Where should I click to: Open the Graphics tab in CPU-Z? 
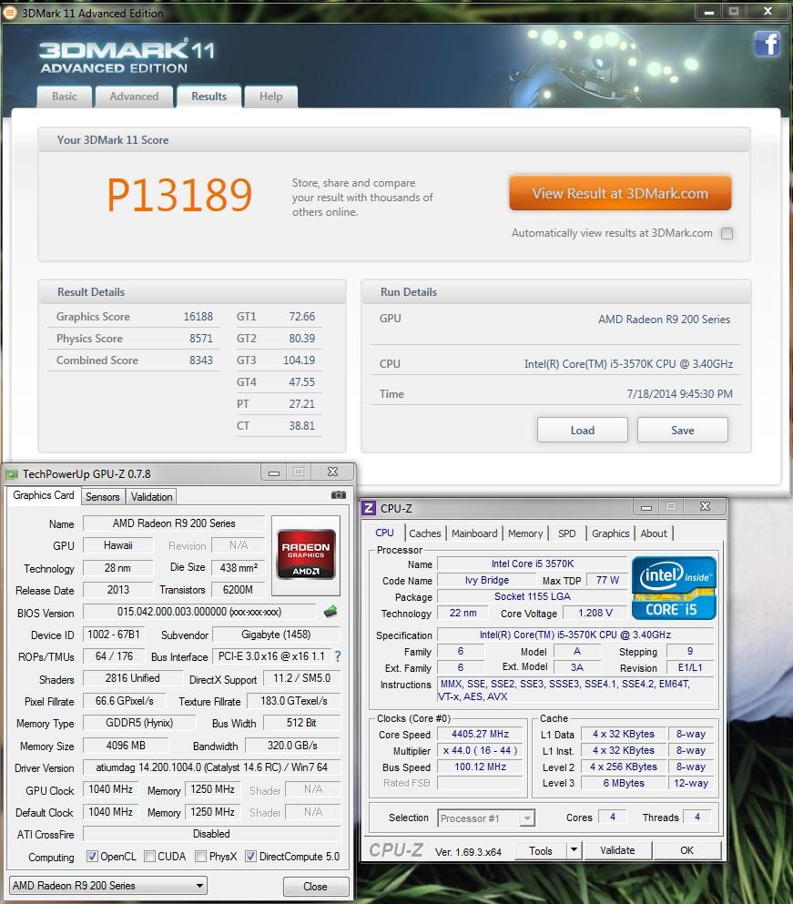tap(610, 533)
